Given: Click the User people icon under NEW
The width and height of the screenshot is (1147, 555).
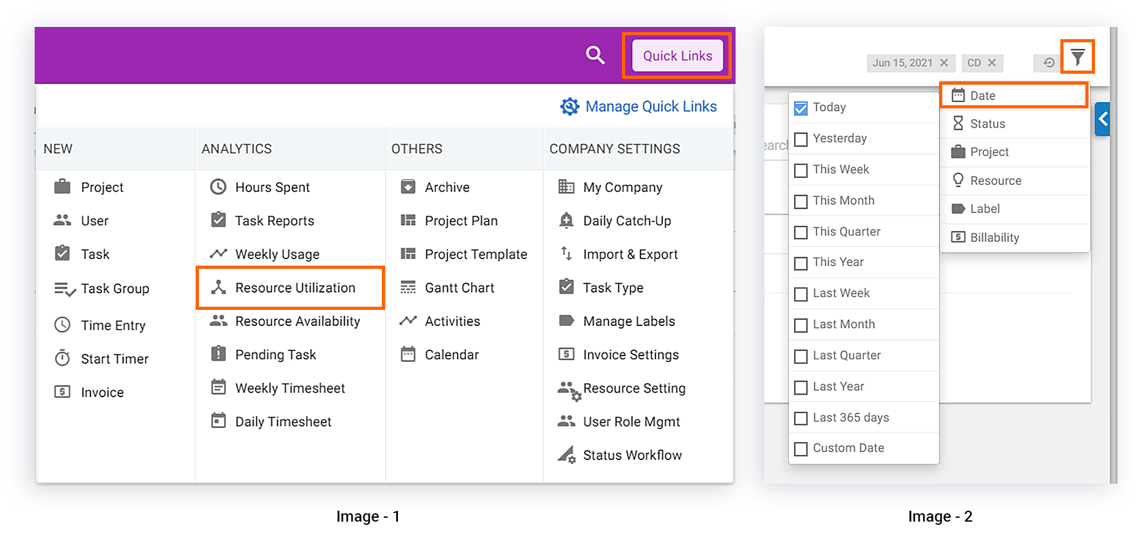Looking at the screenshot, I should pos(62,220).
